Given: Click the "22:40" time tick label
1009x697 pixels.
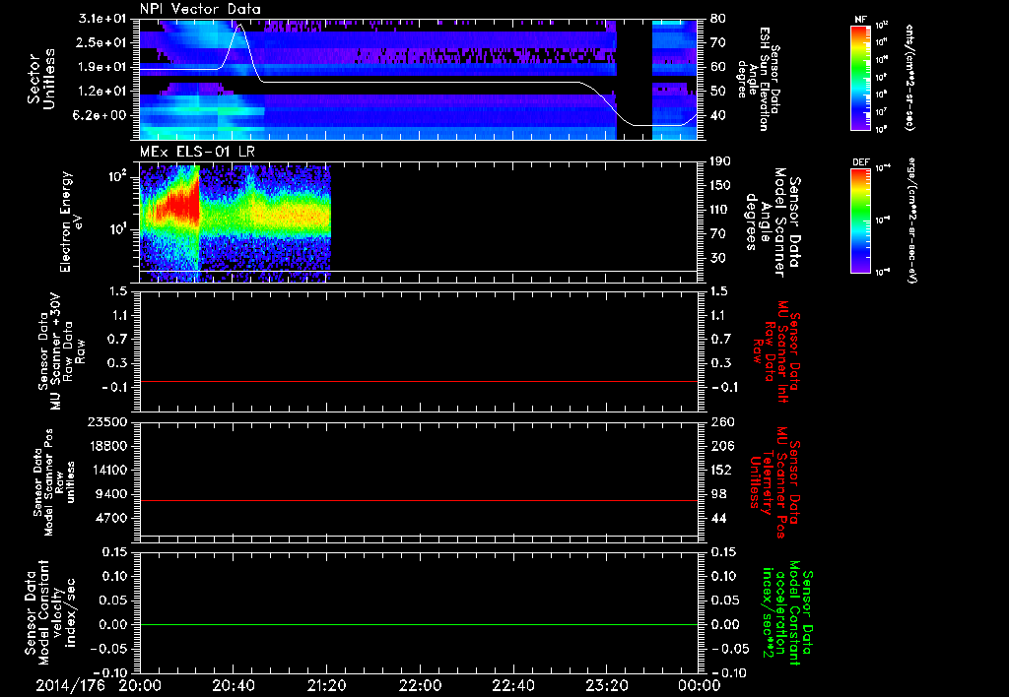Looking at the screenshot, I should point(512,685).
